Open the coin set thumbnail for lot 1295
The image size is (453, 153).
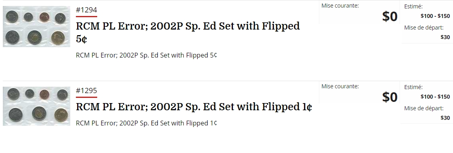tap(37, 106)
